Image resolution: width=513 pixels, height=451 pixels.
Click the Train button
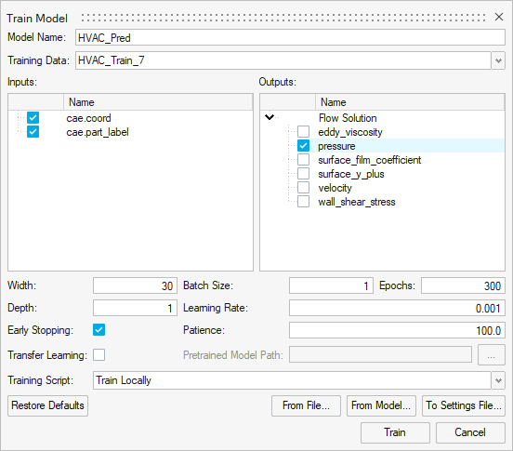coord(395,432)
